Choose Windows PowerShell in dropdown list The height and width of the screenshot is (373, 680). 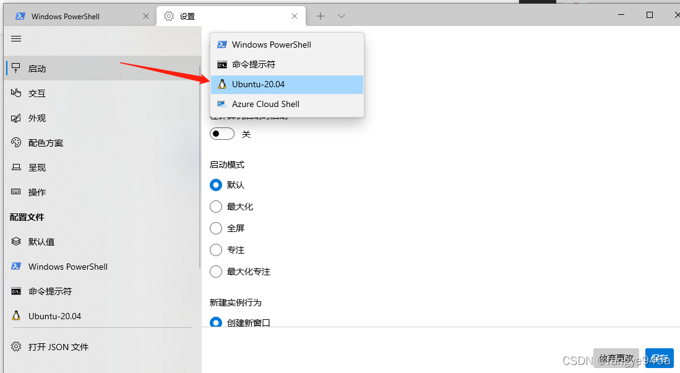coord(286,45)
